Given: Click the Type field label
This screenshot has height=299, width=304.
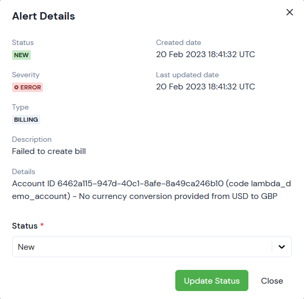Looking at the screenshot, I should 20,107.
